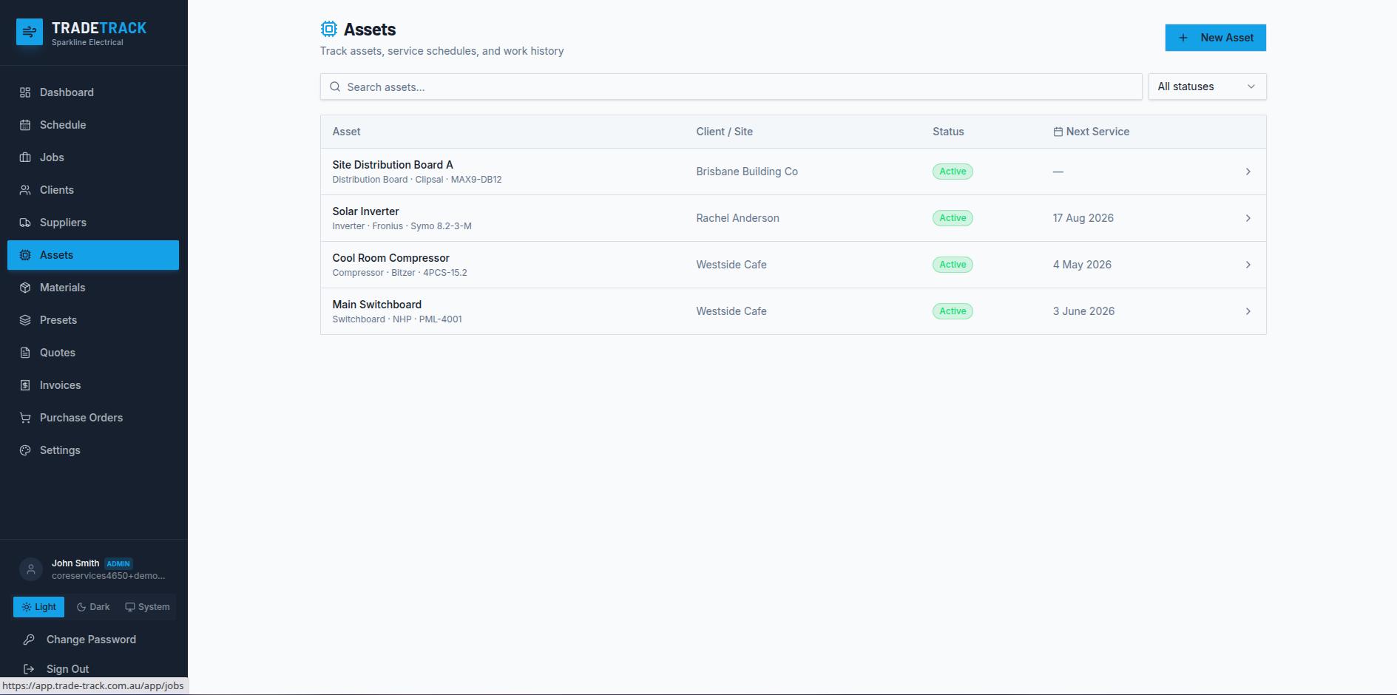
Task: Expand the Site Distribution Board A row chevron
Action: click(x=1248, y=172)
